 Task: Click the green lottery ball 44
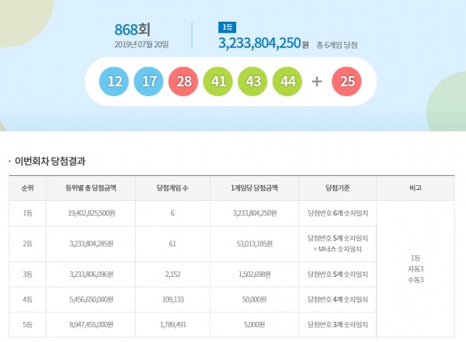pyautogui.click(x=287, y=81)
